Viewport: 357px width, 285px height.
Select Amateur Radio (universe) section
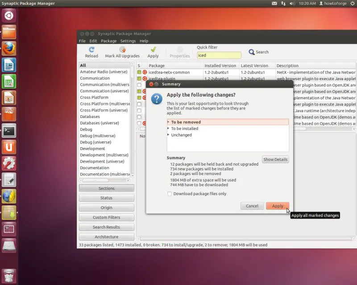(x=105, y=72)
